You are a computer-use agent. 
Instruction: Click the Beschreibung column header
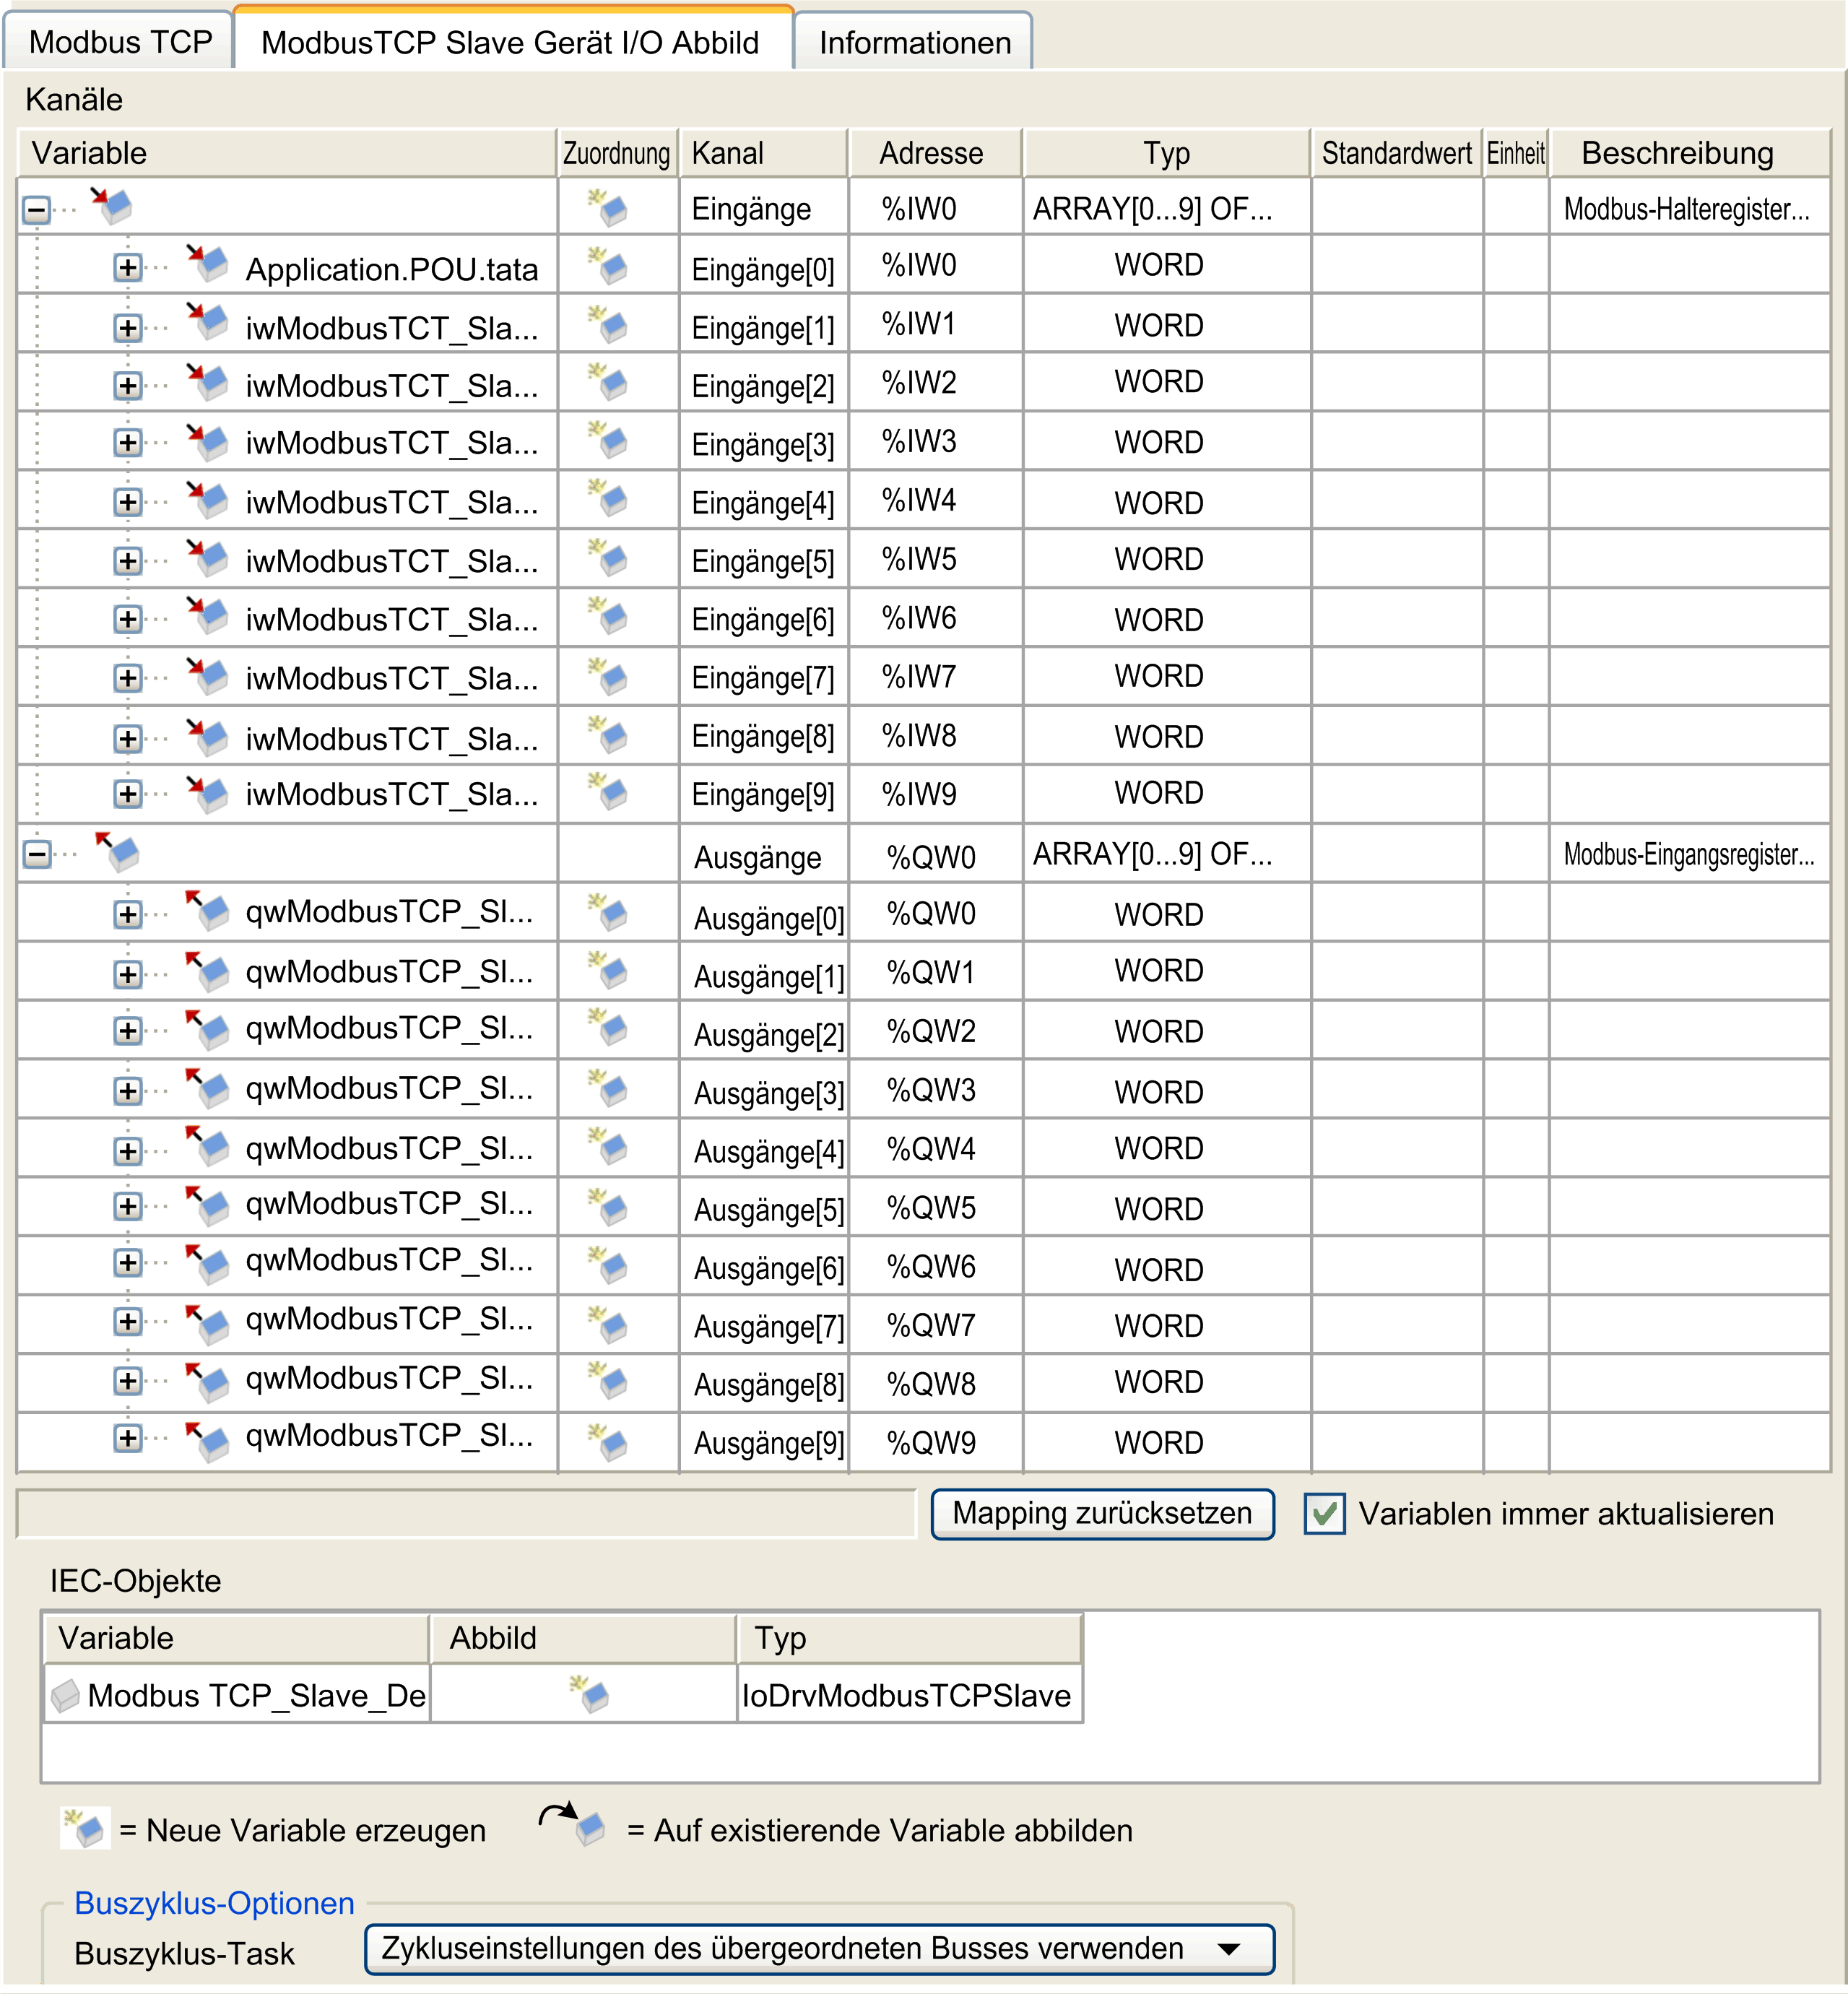pyautogui.click(x=1677, y=153)
